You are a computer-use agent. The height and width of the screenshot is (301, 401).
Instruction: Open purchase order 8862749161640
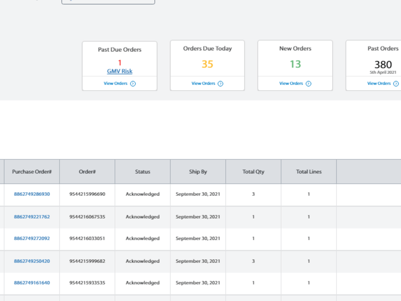(32, 283)
